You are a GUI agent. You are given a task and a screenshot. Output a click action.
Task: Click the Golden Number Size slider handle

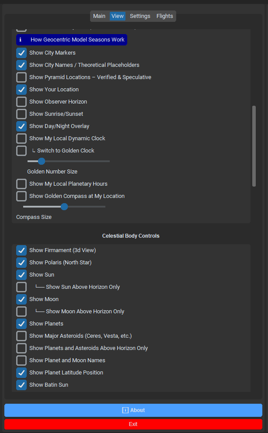[42, 161]
